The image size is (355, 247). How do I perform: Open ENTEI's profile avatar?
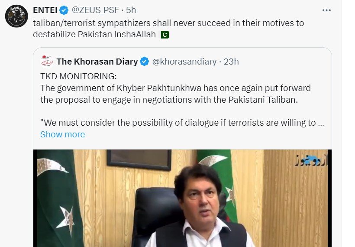16,16
